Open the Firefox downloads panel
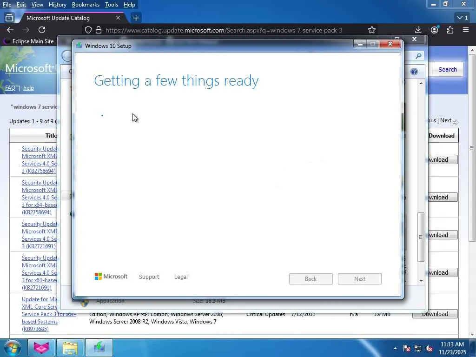This screenshot has height=357, width=476. pos(418,30)
